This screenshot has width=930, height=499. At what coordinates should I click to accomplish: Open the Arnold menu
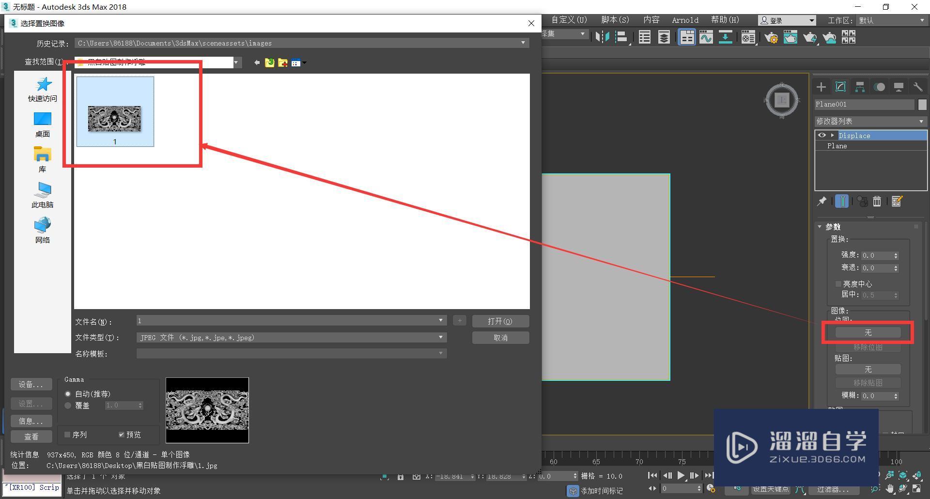[685, 20]
